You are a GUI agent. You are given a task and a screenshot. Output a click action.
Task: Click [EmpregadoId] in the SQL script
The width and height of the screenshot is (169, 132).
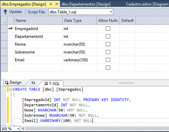37,100
